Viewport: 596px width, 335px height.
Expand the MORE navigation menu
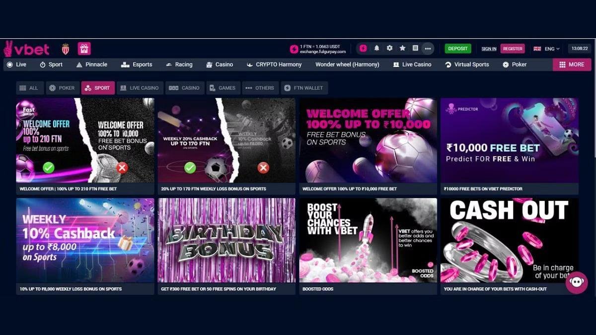pyautogui.click(x=572, y=65)
